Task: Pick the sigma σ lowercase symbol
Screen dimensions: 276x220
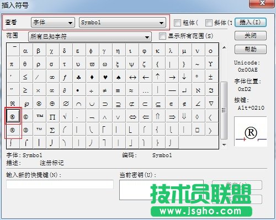Action: coord(53,63)
